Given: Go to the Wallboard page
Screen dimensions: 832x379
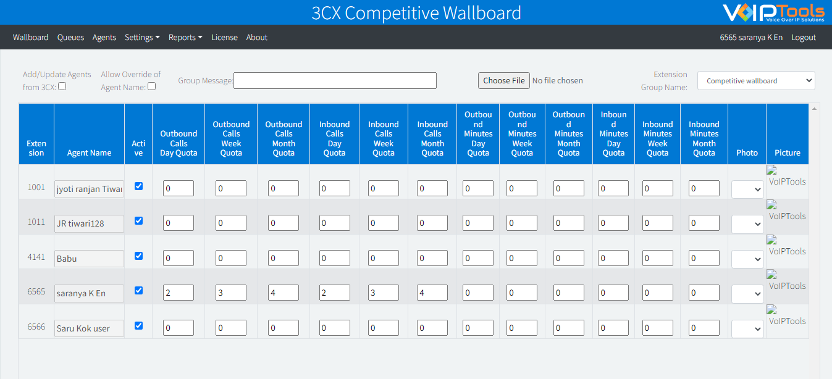Looking at the screenshot, I should 31,38.
